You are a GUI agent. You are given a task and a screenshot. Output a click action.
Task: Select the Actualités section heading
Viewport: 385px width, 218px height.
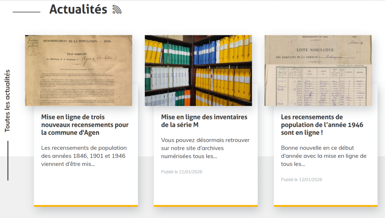point(79,9)
